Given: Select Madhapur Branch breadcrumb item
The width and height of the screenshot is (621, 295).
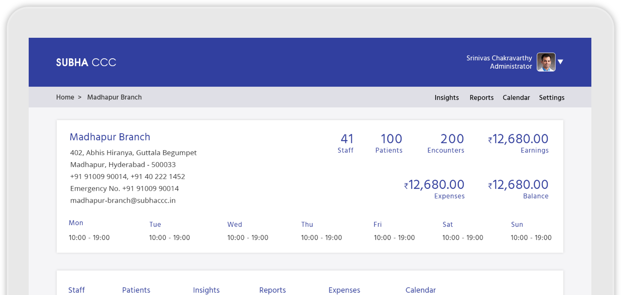Looking at the screenshot, I should click(114, 97).
